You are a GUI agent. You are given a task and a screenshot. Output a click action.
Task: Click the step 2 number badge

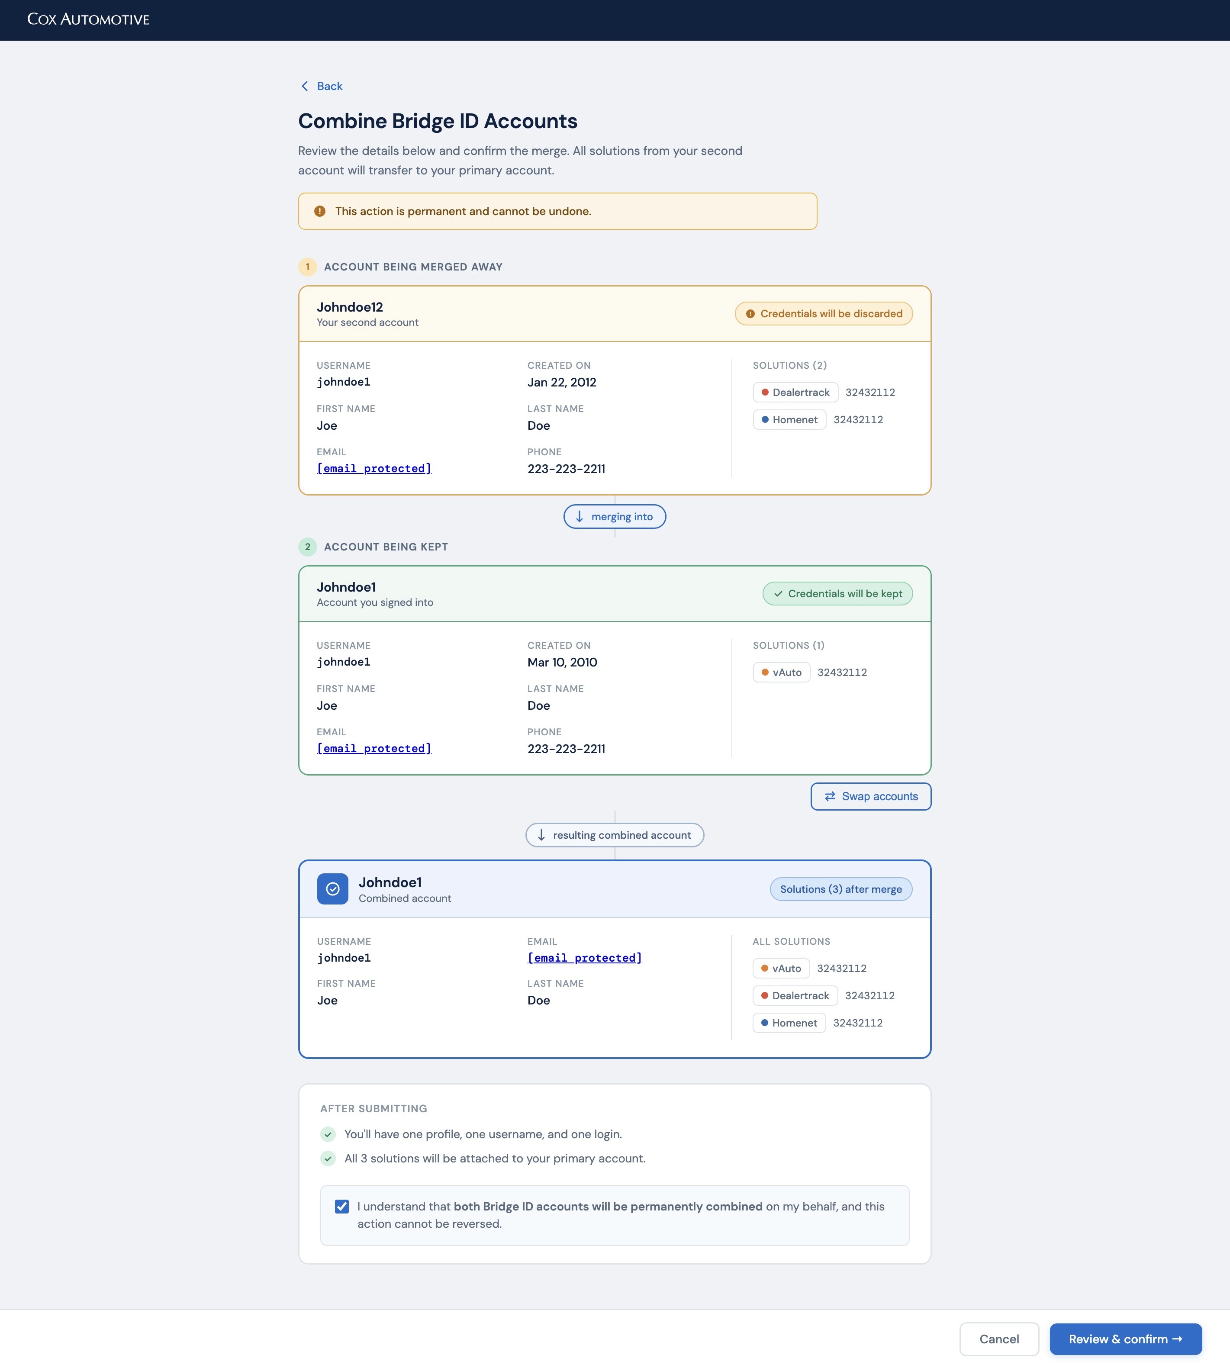click(307, 547)
